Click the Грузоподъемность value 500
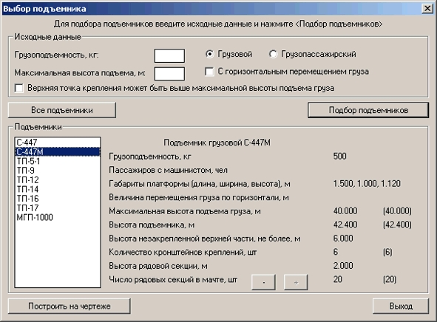This screenshot has width=437, height=322. pos(339,156)
